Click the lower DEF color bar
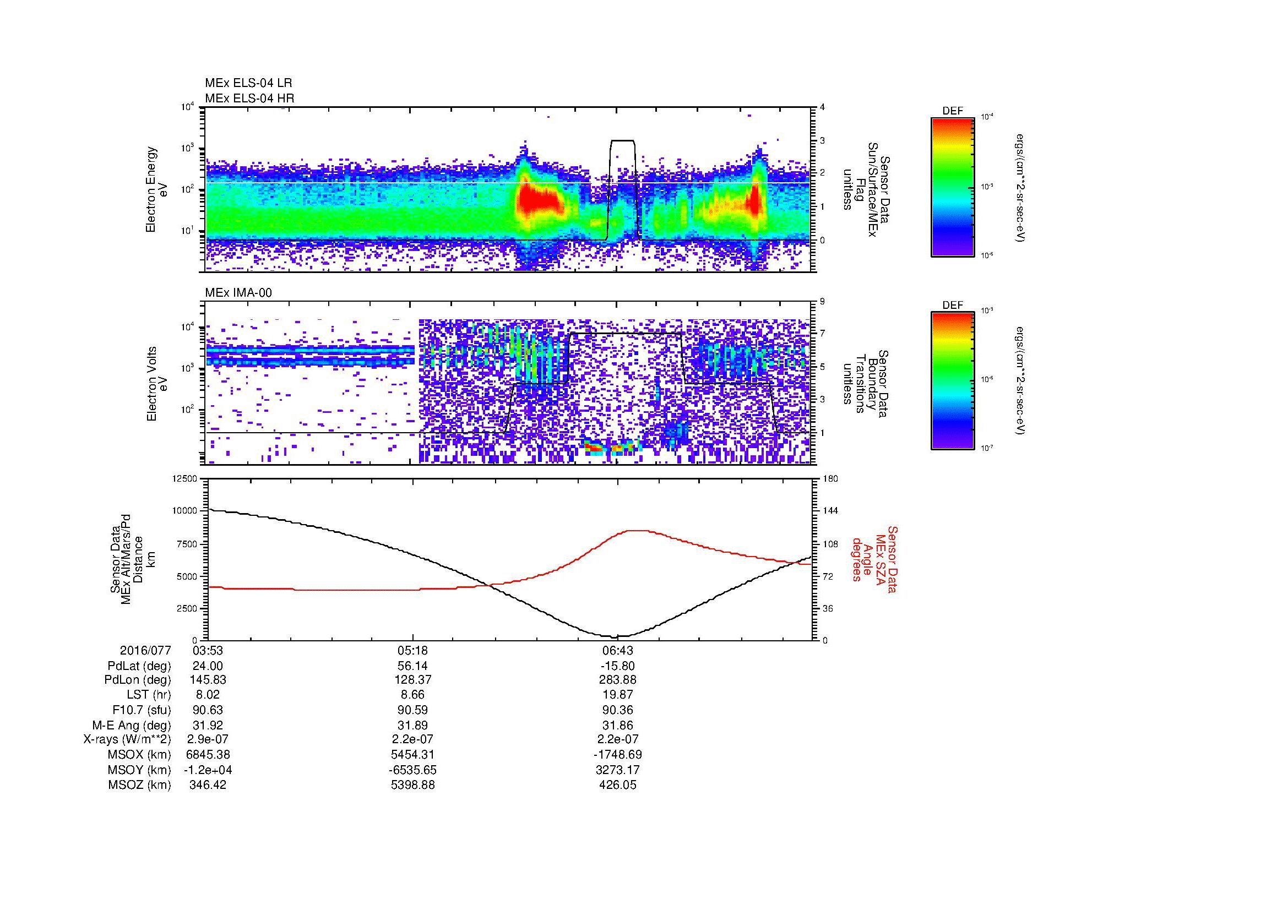Screen dimensions: 1288x910 [953, 381]
